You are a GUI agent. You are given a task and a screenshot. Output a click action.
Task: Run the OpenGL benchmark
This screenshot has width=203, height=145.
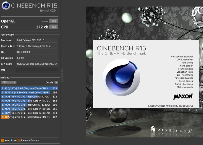pyautogui.click(x=54, y=21)
